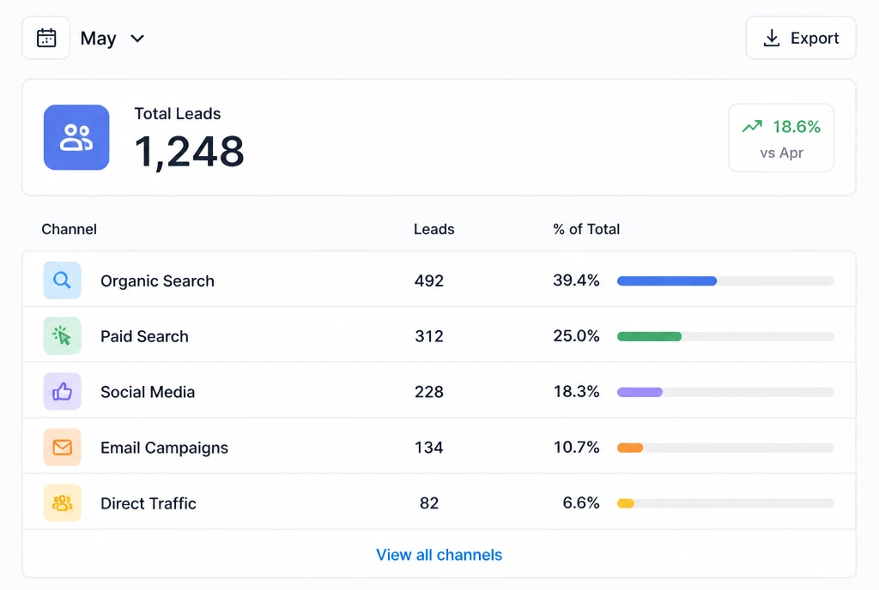
Task: Click the calendar icon button
Action: coord(46,38)
